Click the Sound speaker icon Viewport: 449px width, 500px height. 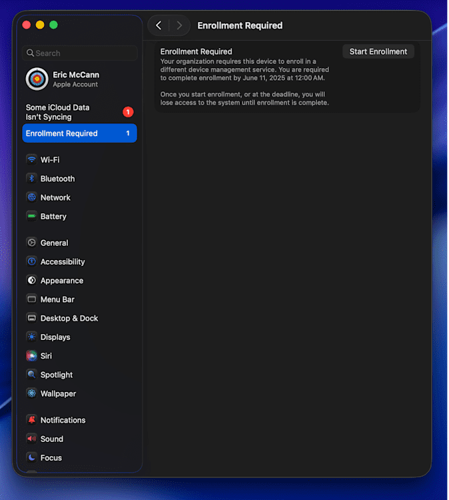[31, 439]
